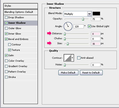
Task: Enable the Anti-aliased checkbox
Action: [79, 58]
